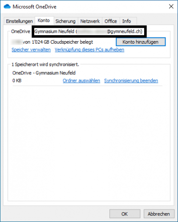Open the Info tab
The image size is (178, 222).
126,21
